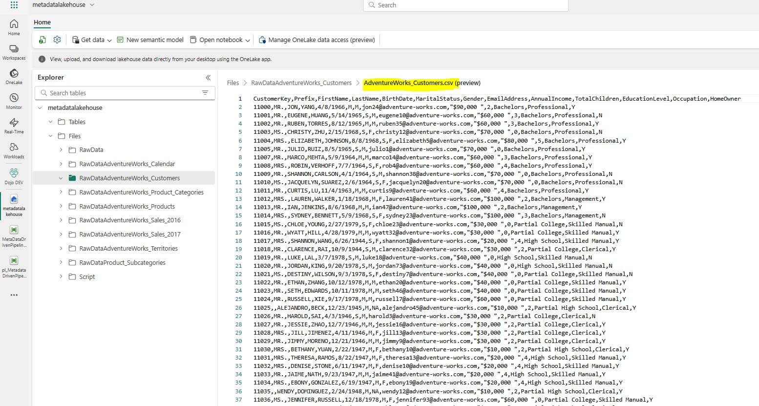The width and height of the screenshot is (759, 406).
Task: Select the RawDataAdventureWorks_Sales_2016 folder name
Action: pyautogui.click(x=130, y=220)
